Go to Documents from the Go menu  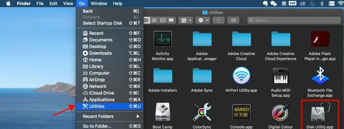click(x=110, y=40)
